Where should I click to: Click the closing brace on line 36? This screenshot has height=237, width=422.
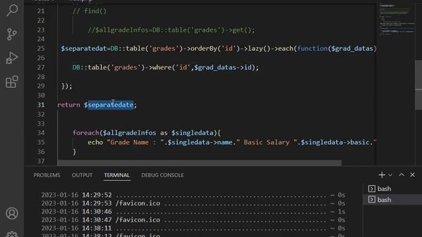(75, 152)
